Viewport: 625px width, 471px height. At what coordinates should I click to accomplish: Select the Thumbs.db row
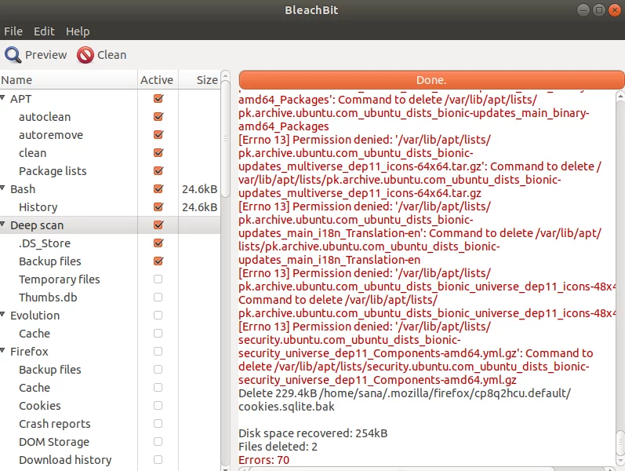point(110,297)
